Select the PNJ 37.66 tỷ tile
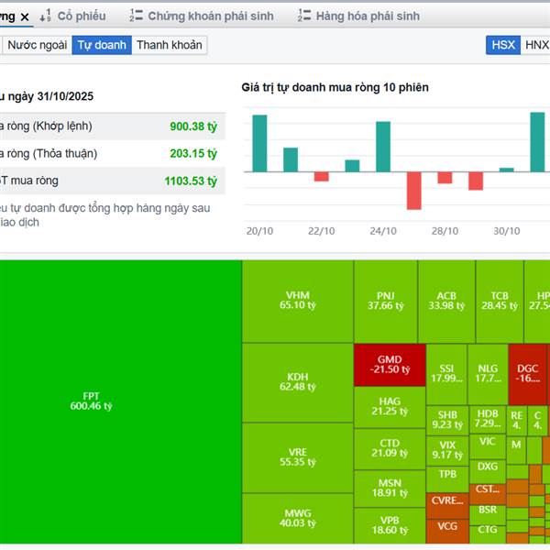550x550 pixels. [x=386, y=302]
